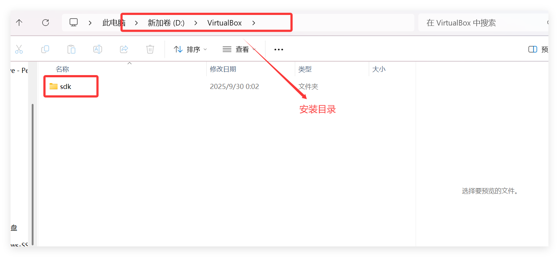
Task: Click the Copy icon in toolbar
Action: 45,49
